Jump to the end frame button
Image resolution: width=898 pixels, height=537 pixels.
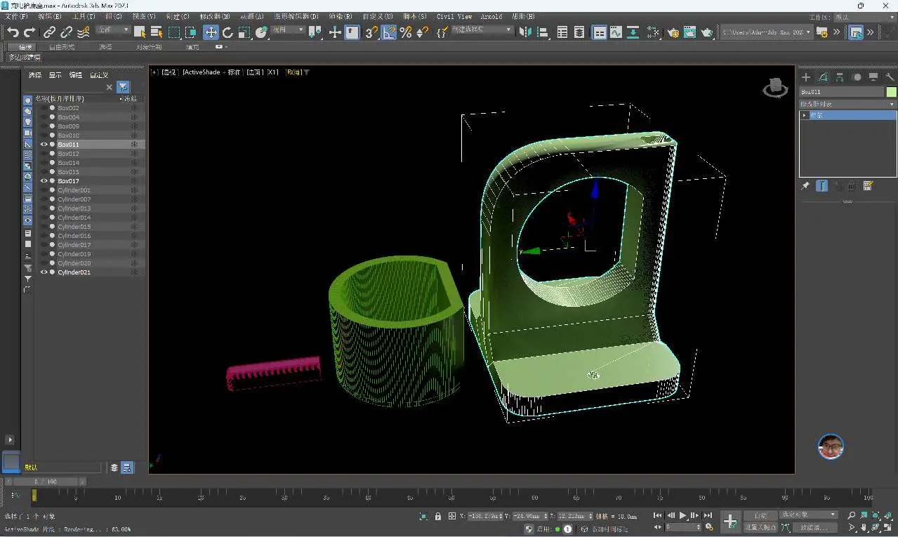tap(708, 516)
